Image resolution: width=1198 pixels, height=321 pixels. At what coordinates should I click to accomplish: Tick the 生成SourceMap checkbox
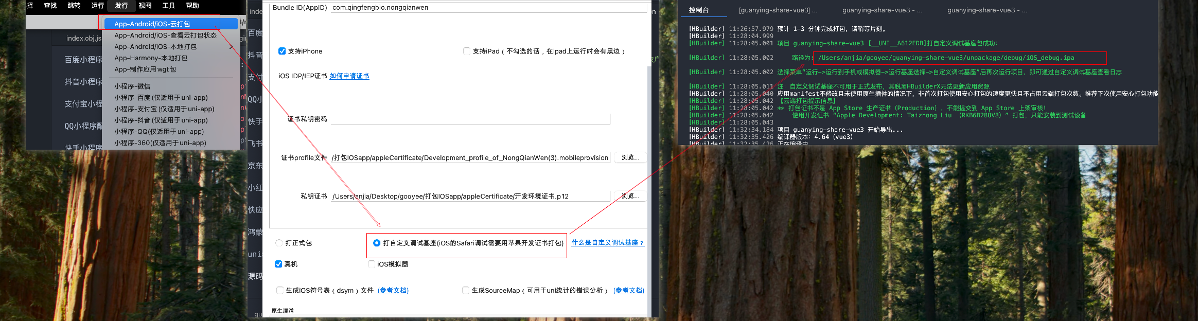click(x=466, y=290)
